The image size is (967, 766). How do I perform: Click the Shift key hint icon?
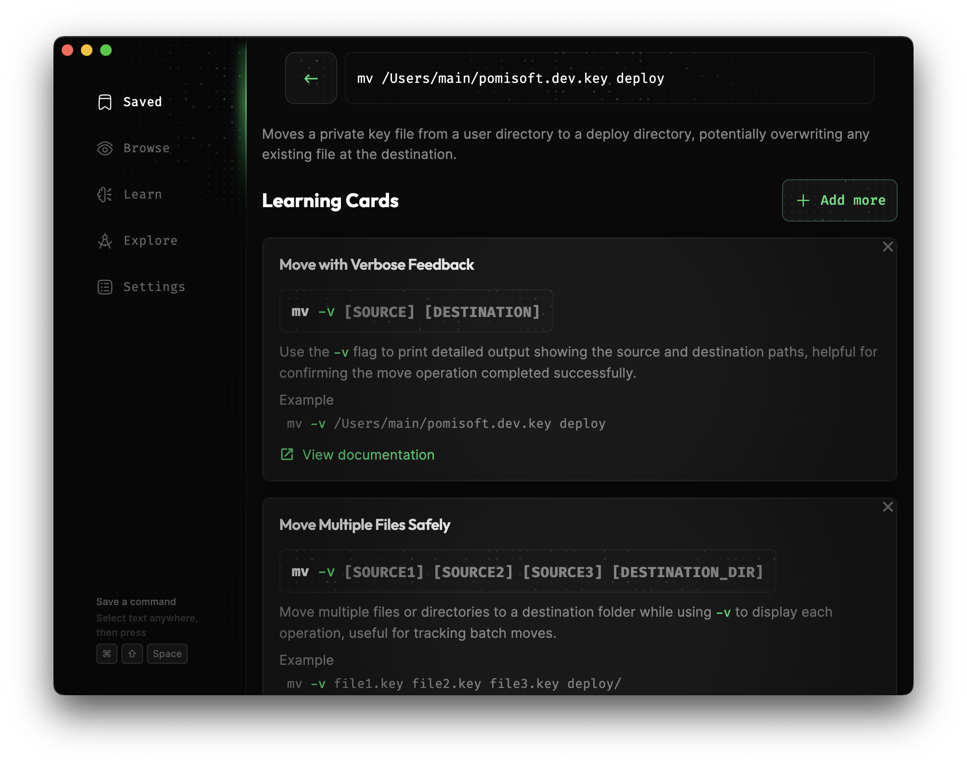click(x=132, y=654)
